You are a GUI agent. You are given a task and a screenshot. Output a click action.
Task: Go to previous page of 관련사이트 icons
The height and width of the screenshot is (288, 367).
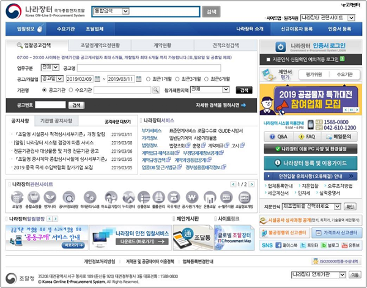tap(233, 185)
